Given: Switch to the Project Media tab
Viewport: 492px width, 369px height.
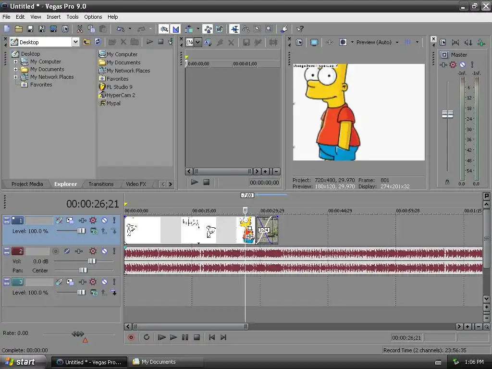Looking at the screenshot, I should 27,184.
